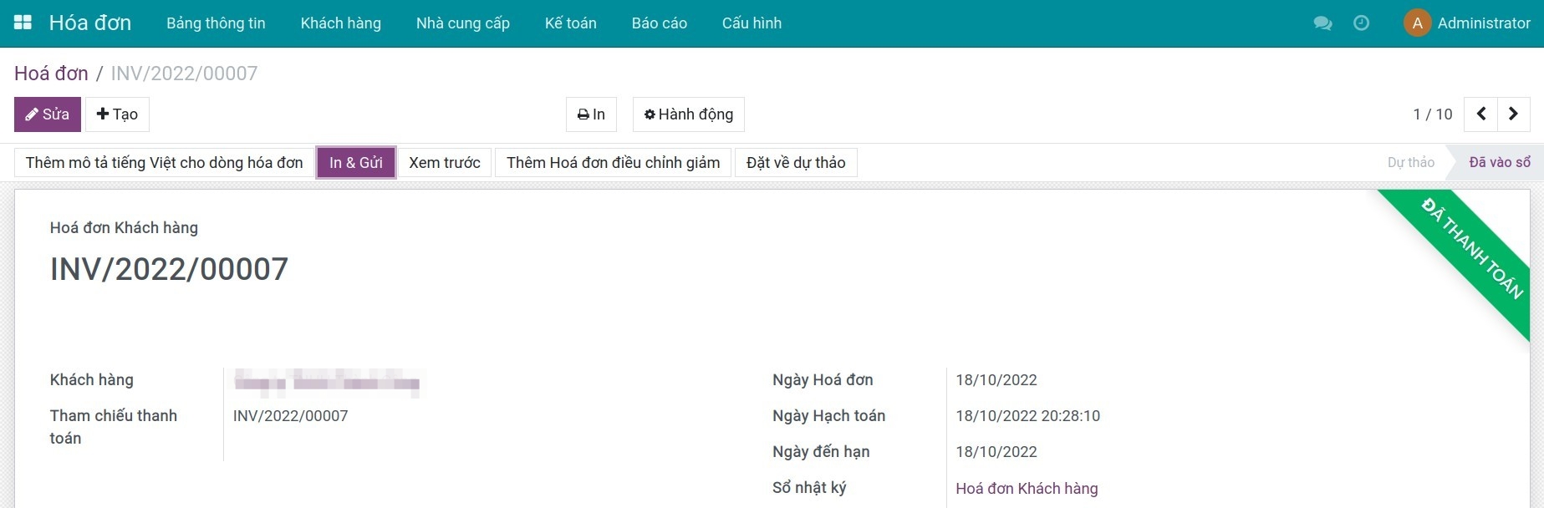Open Hoá đơn Khách hàng journal link
Viewport: 1544px width, 508px height.
click(1027, 489)
